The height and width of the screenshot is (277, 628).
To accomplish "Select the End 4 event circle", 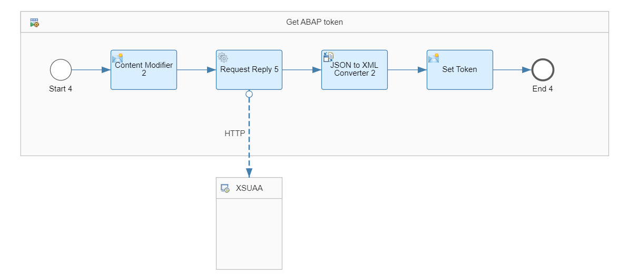I will pos(543,70).
